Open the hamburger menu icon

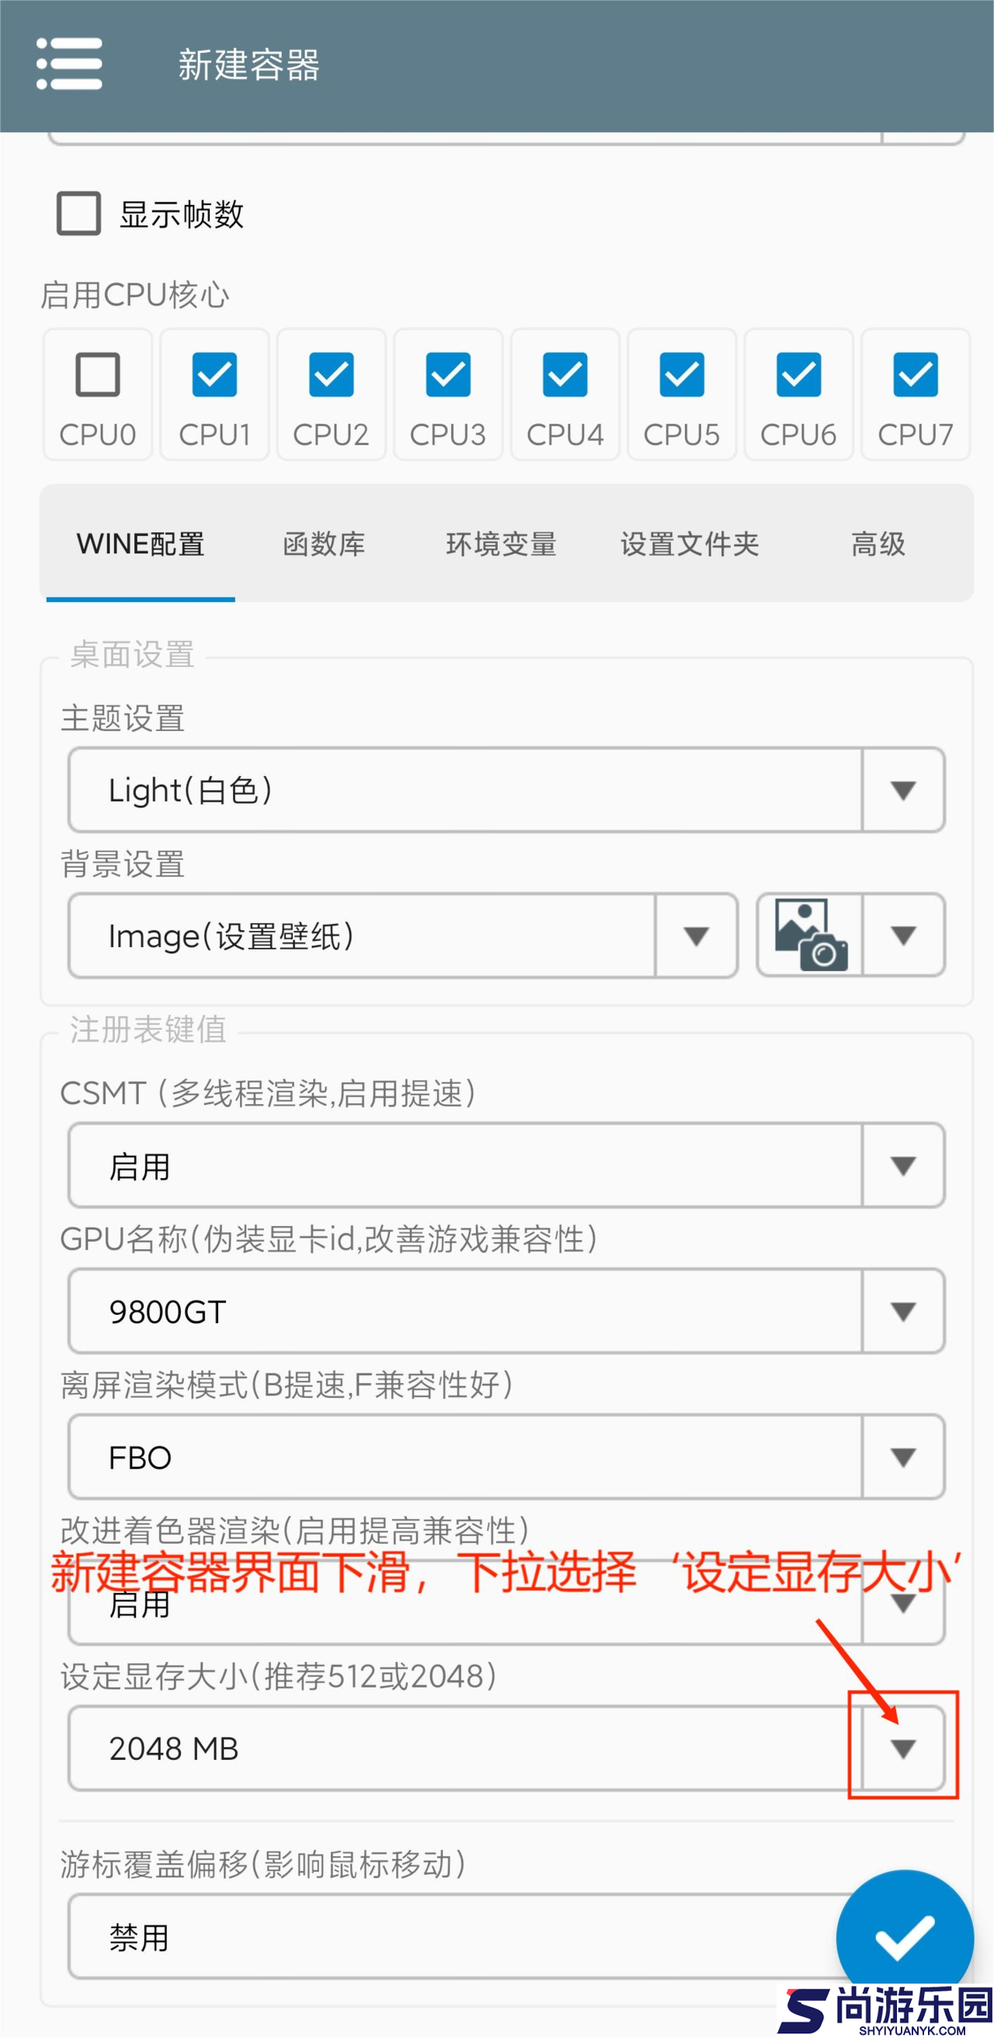pos(70,64)
